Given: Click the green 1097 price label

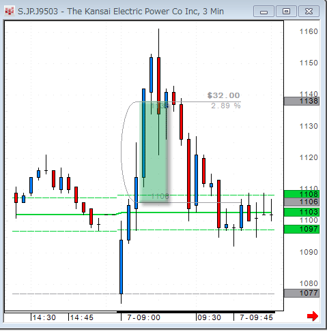Looking at the screenshot, I should click(302, 229).
